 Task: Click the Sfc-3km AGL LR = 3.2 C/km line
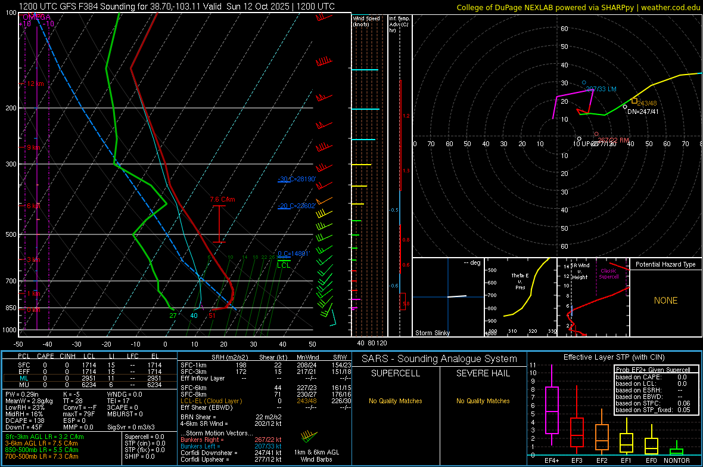point(45,437)
